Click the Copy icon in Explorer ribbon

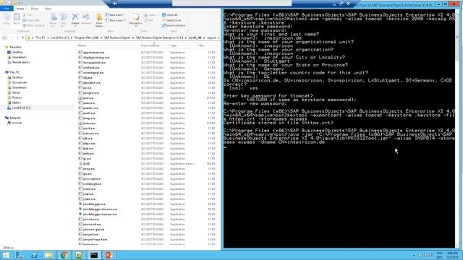7,19
